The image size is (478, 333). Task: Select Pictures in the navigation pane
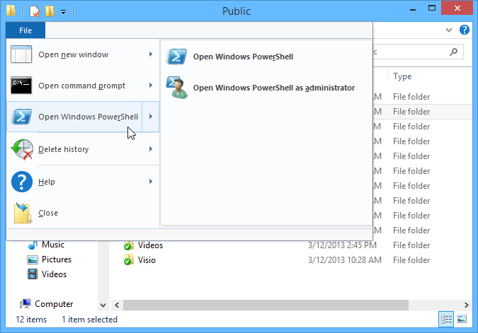[56, 259]
